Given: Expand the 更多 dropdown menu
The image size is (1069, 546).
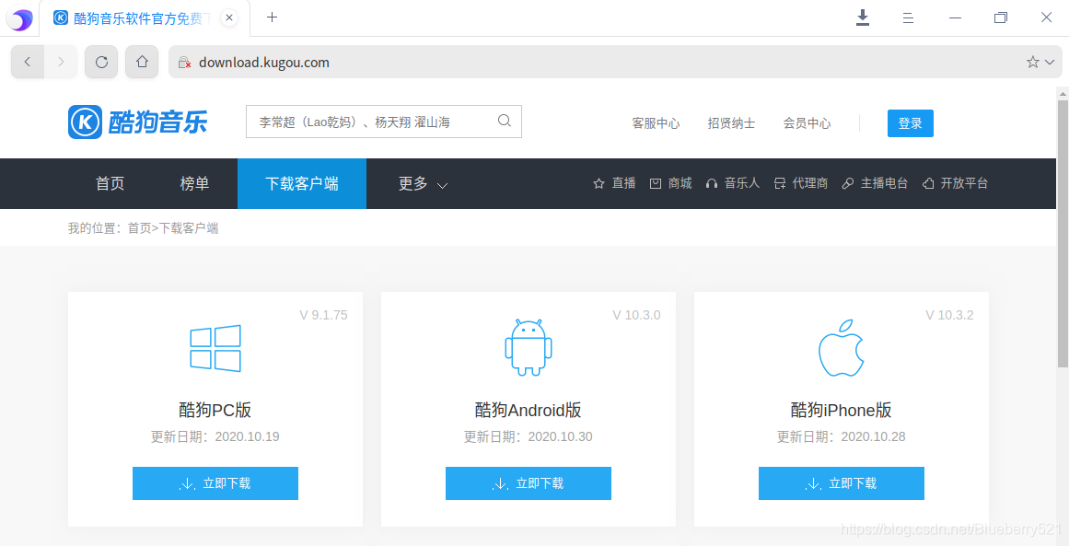Looking at the screenshot, I should click(x=423, y=183).
